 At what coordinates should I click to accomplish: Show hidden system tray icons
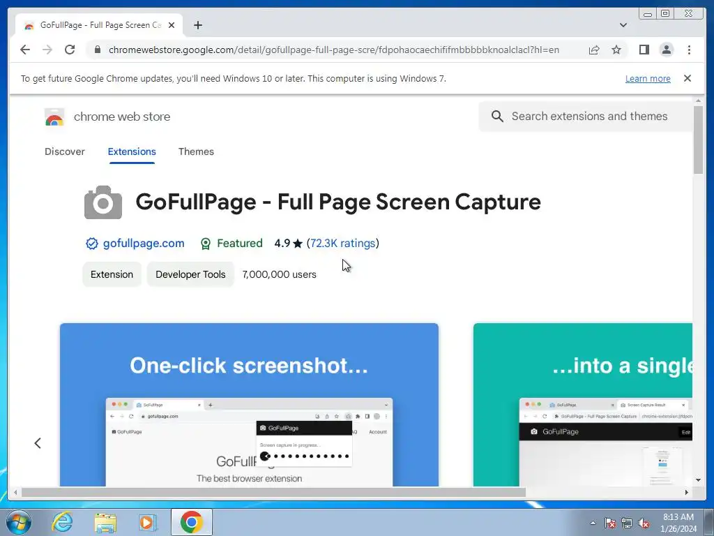[593, 523]
